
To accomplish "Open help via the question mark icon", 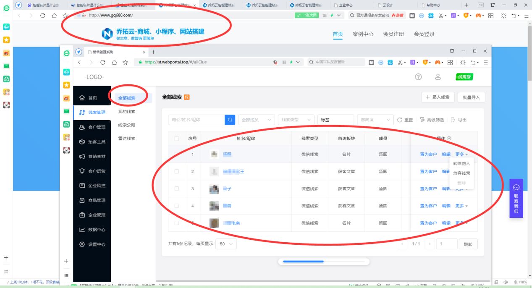I will [418, 77].
